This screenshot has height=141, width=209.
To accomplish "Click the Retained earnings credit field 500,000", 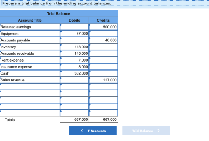I will 103,27.
